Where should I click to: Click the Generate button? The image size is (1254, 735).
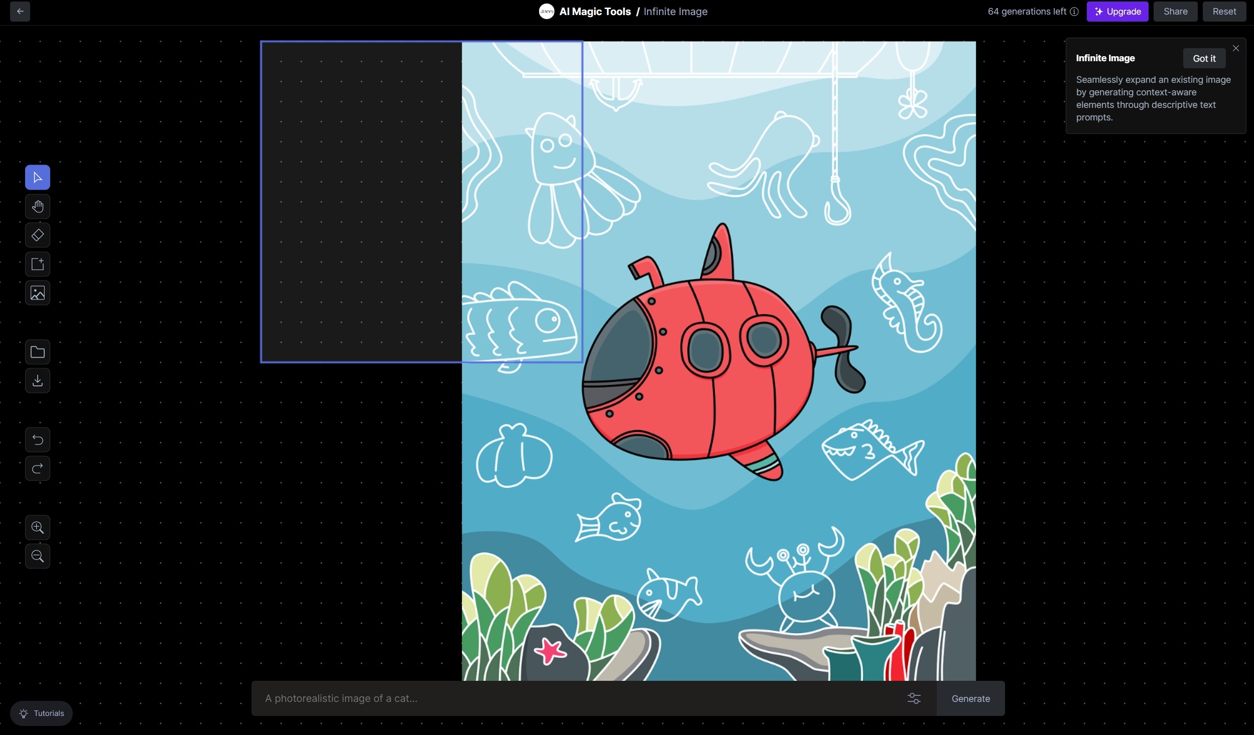pos(970,698)
